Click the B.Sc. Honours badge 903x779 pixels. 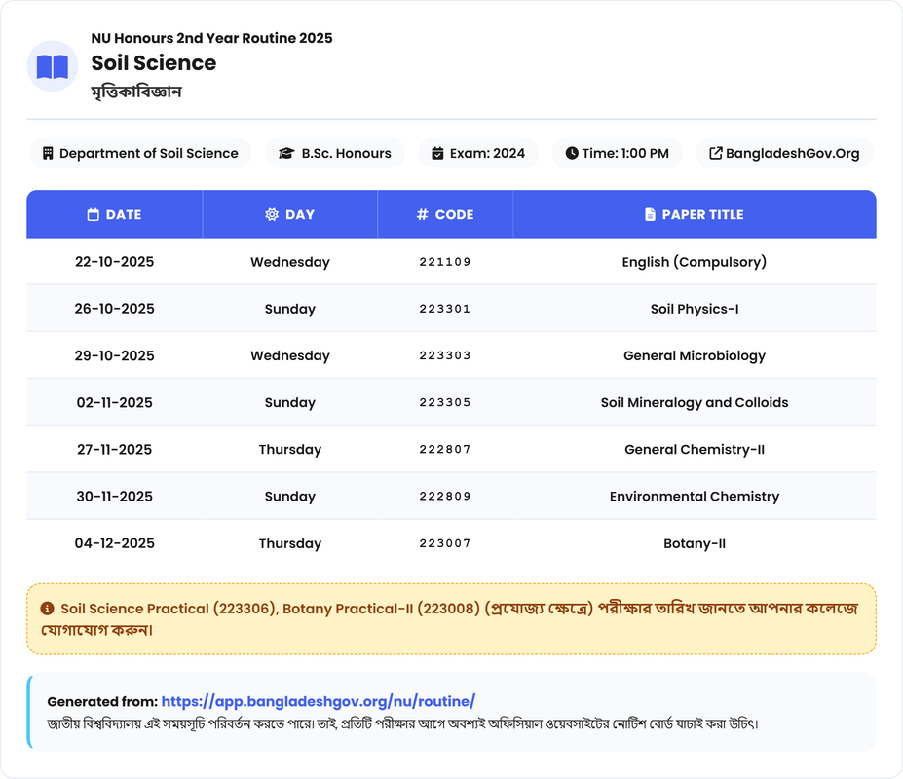[335, 153]
